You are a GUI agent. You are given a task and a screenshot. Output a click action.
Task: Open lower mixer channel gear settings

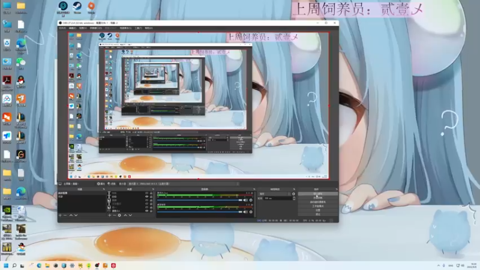pyautogui.click(x=251, y=212)
